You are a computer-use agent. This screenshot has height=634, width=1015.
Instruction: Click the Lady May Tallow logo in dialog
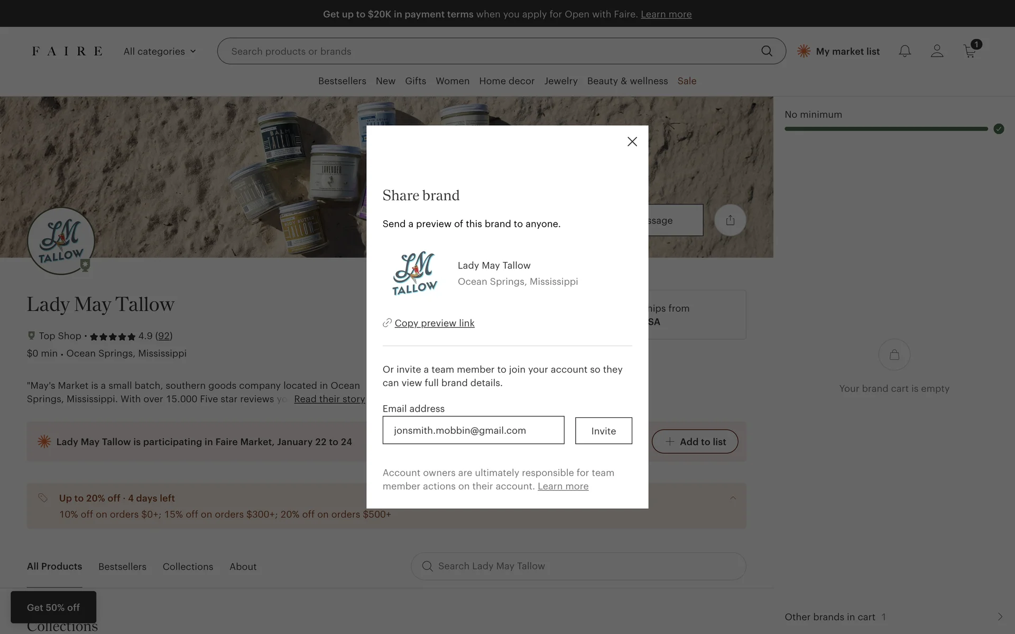[x=415, y=273]
